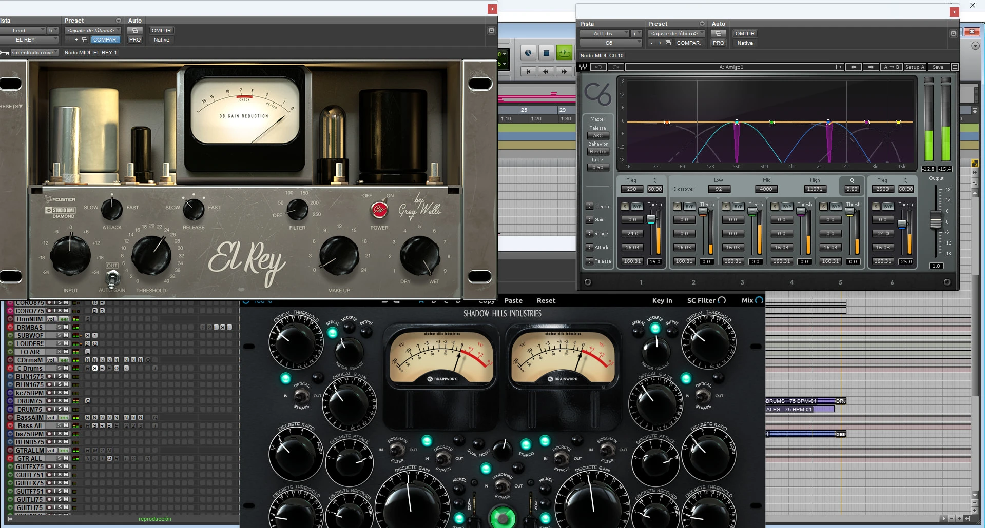The image size is (985, 528).
Task: Open automation enable icon under Auto in El Rey
Action: (x=134, y=30)
